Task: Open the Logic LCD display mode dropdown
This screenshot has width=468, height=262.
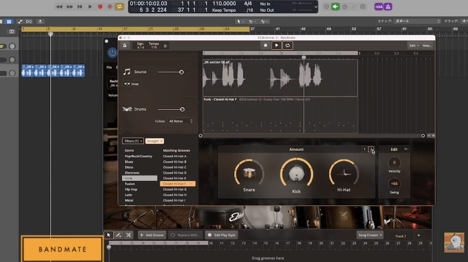Action: coord(316,7)
